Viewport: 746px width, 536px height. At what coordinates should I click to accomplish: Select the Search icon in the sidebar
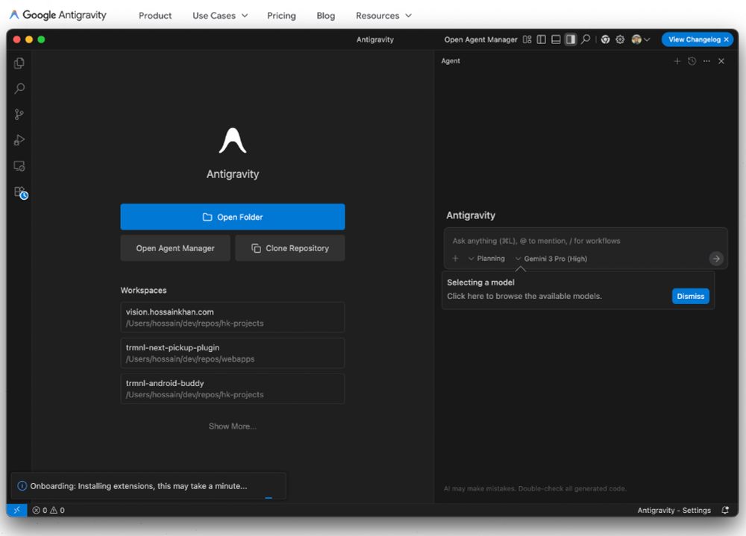[x=19, y=89]
